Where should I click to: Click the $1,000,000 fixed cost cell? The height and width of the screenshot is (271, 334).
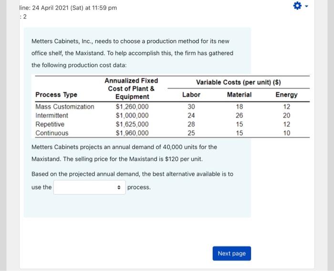pyautogui.click(x=132, y=115)
